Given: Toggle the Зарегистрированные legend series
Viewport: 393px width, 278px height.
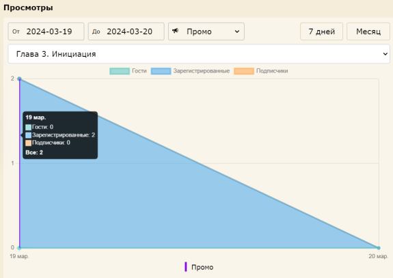Looking at the screenshot, I should click(x=190, y=71).
